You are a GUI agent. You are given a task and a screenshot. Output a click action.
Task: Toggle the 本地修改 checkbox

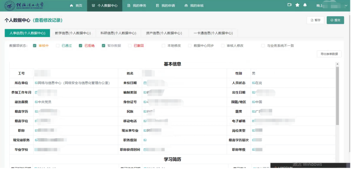[x=163, y=46]
